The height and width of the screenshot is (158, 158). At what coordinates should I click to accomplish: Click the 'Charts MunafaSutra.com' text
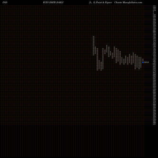pyautogui.click(x=128, y=3)
